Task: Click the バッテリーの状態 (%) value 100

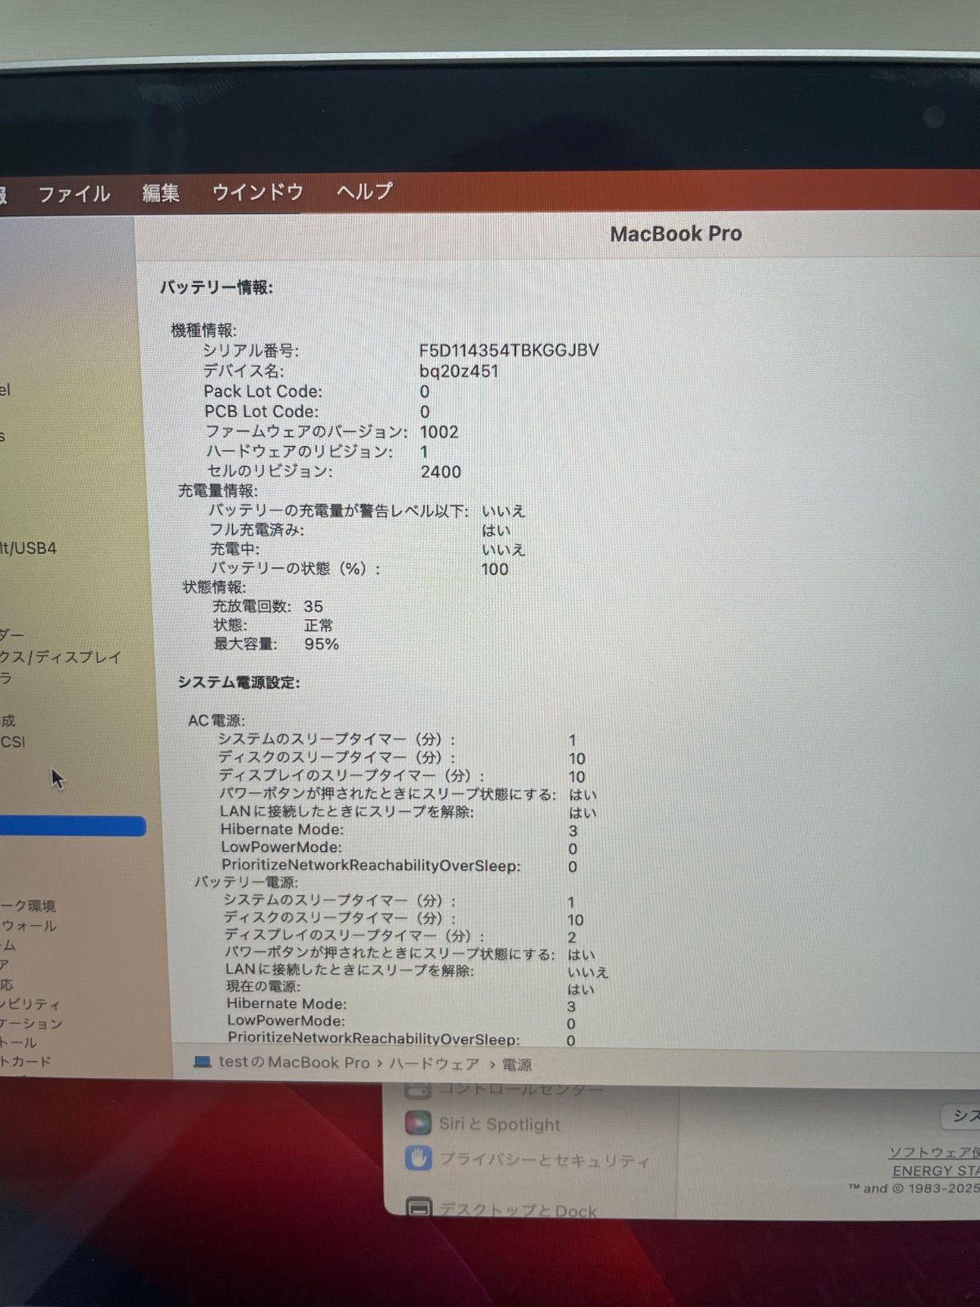Action: coord(495,569)
